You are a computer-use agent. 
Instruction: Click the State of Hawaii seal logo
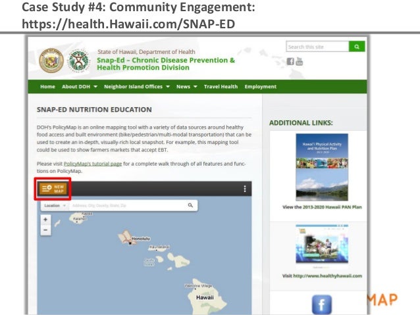(x=51, y=61)
